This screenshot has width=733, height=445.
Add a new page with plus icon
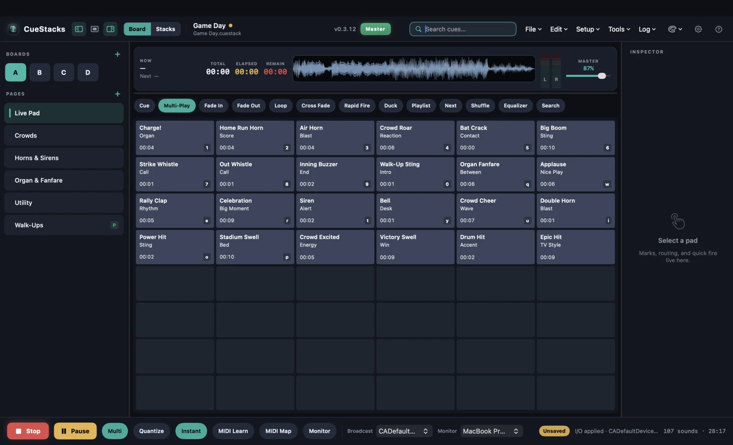[x=117, y=94]
